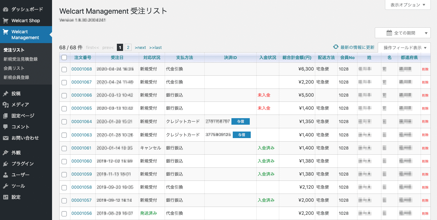Open 新規受注見積登録 in the submenu
The width and height of the screenshot is (437, 220).
(21, 59)
